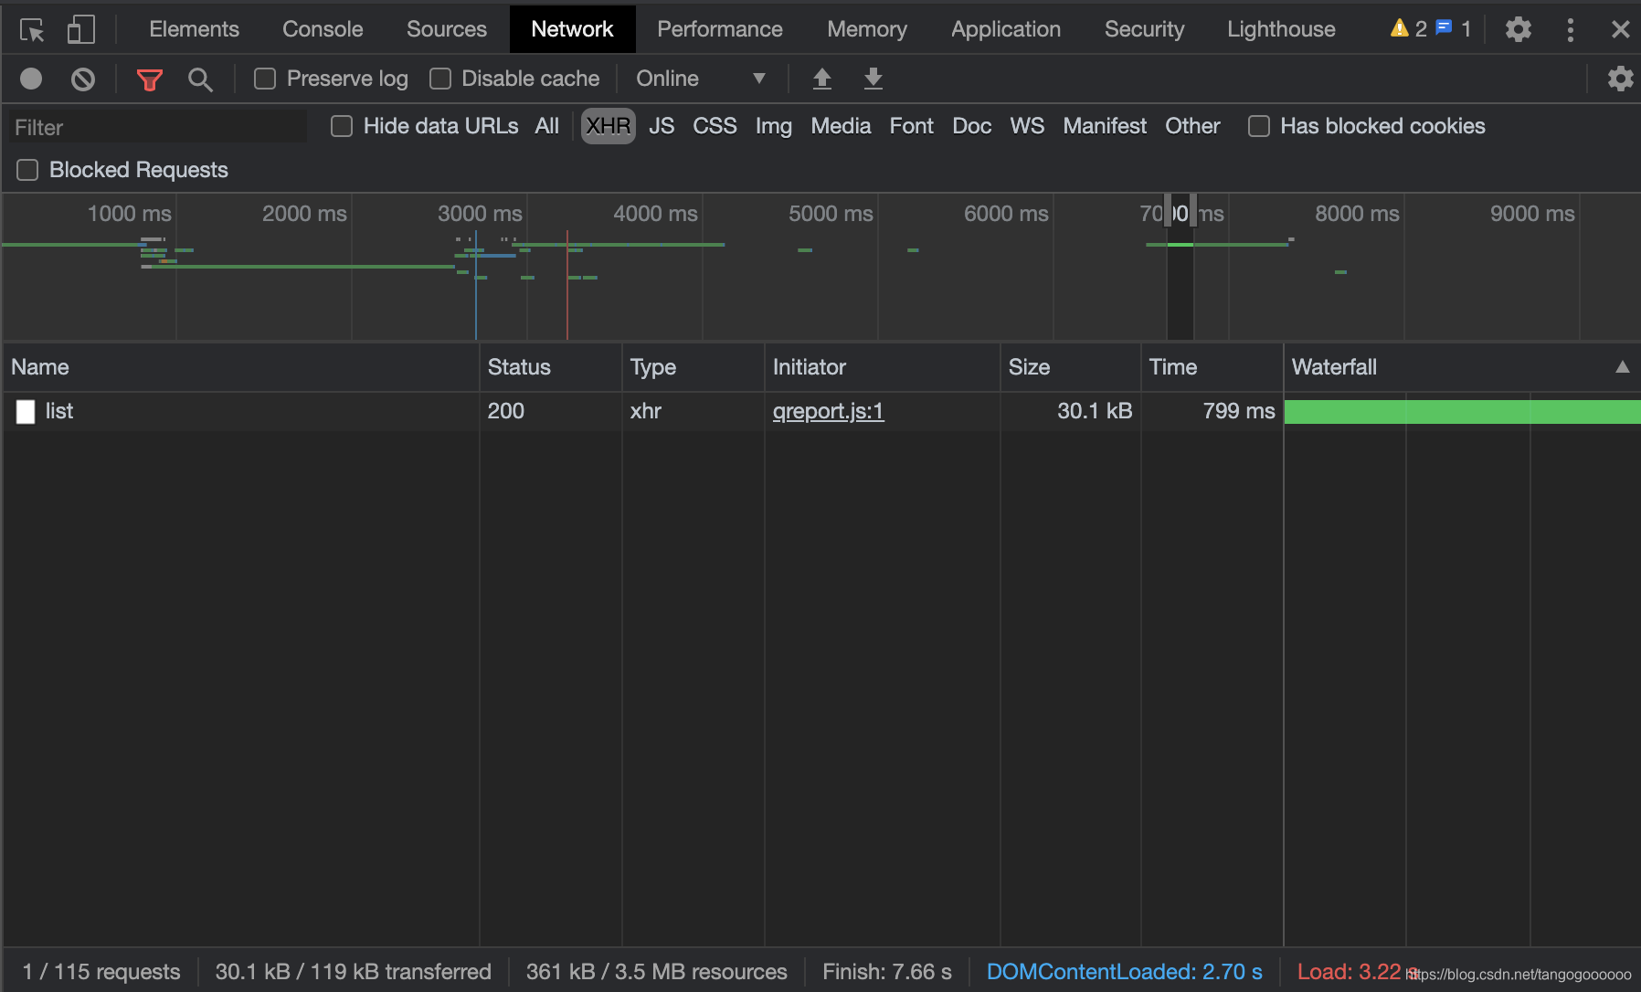Image resolution: width=1641 pixels, height=992 pixels.
Task: Sort by the Name column header
Action: click(x=241, y=367)
